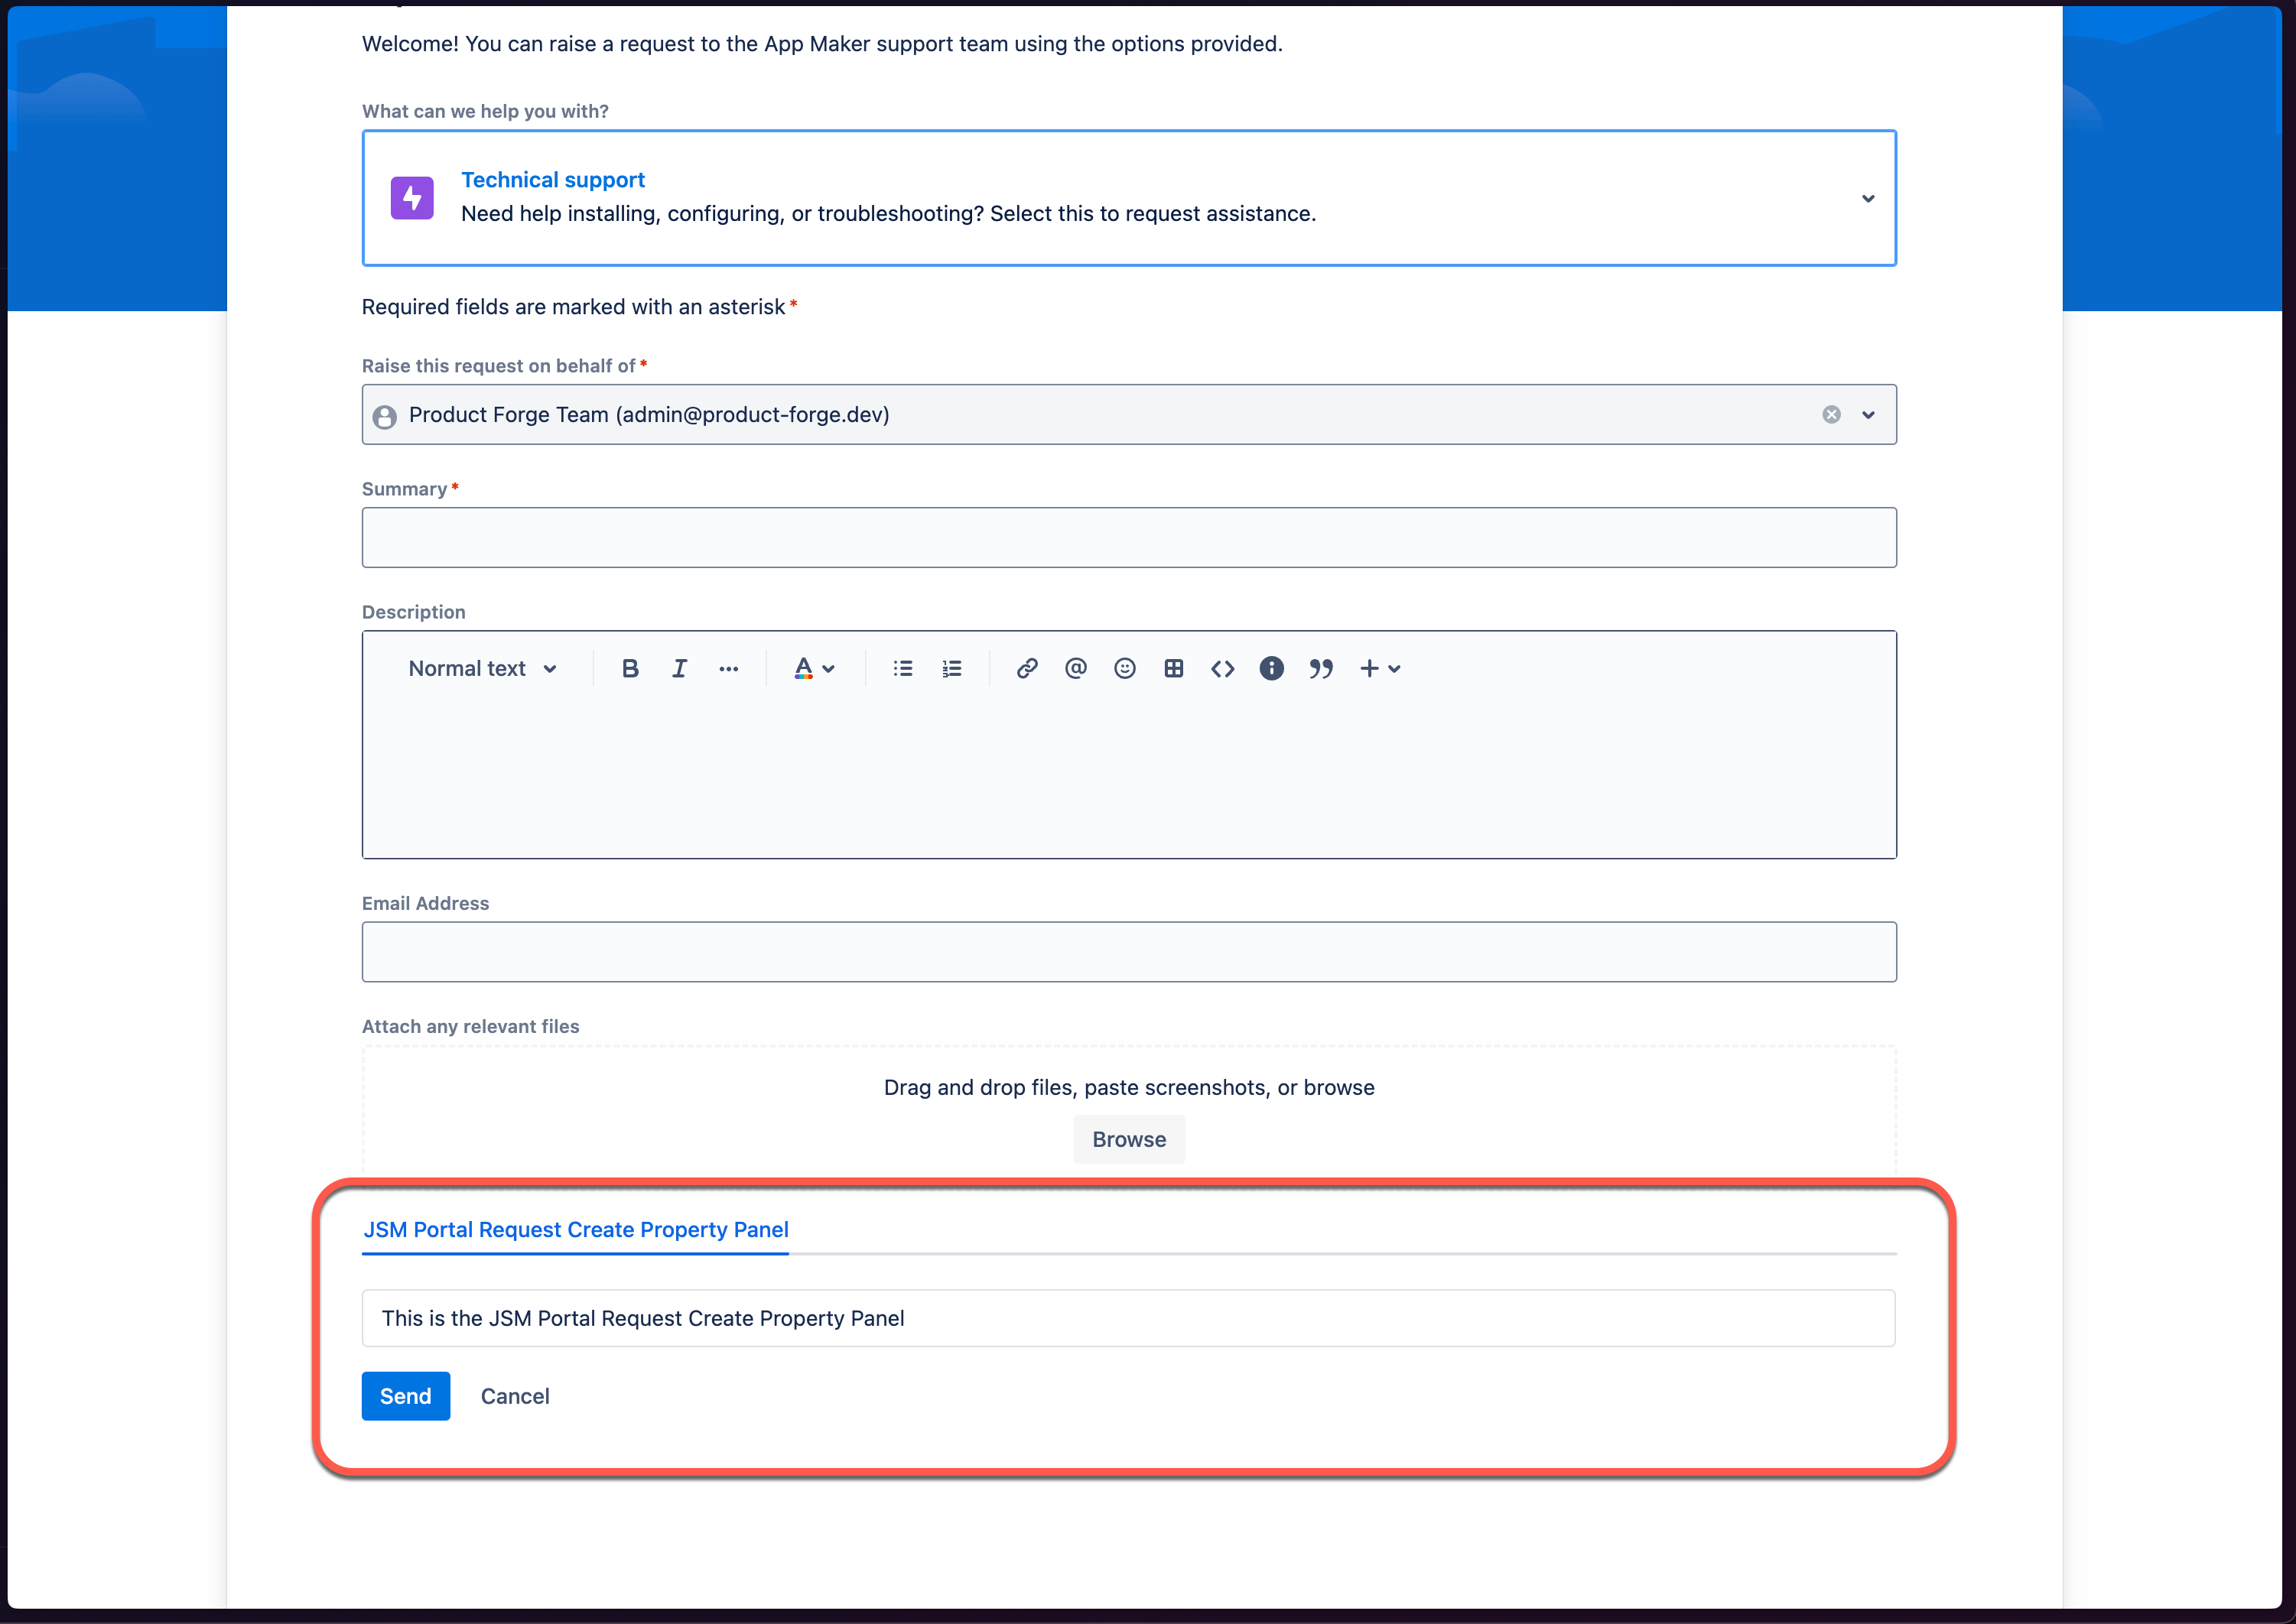
Task: Expand the Technical support request type selector
Action: (x=1868, y=199)
